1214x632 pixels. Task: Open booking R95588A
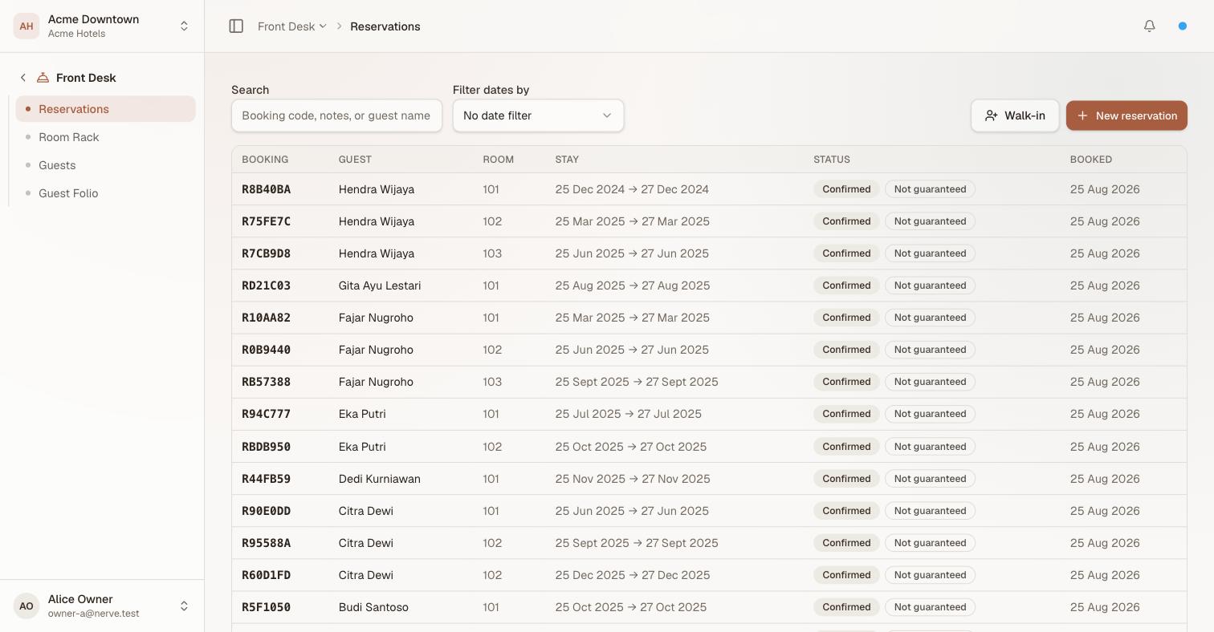tap(266, 543)
